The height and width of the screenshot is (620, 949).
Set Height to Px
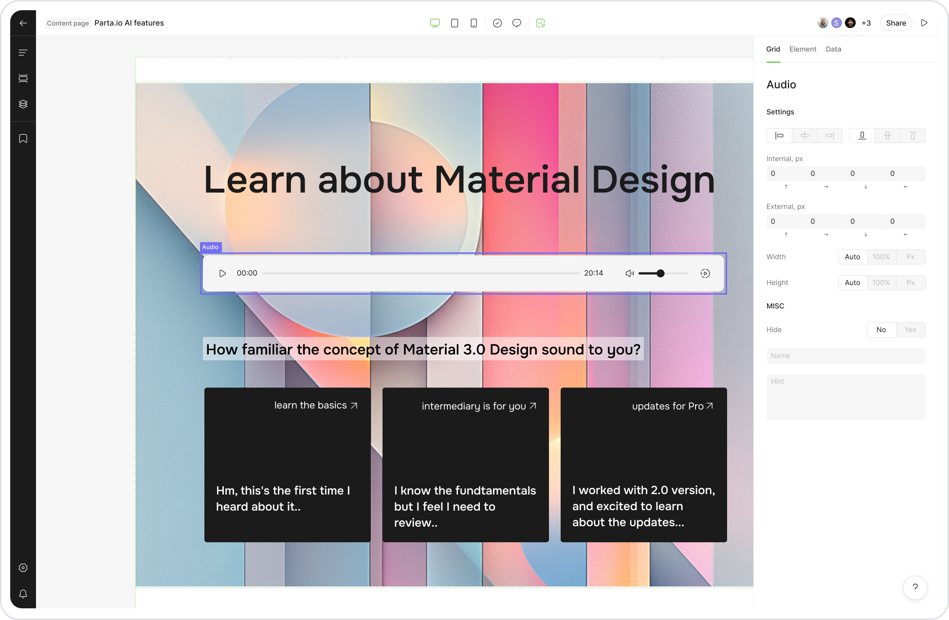[910, 283]
